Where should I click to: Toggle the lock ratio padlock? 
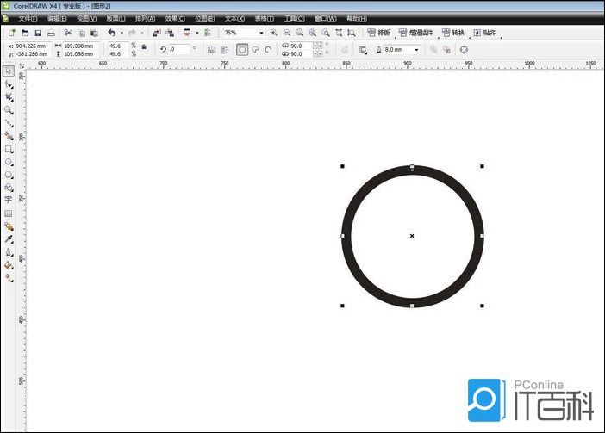pos(144,47)
